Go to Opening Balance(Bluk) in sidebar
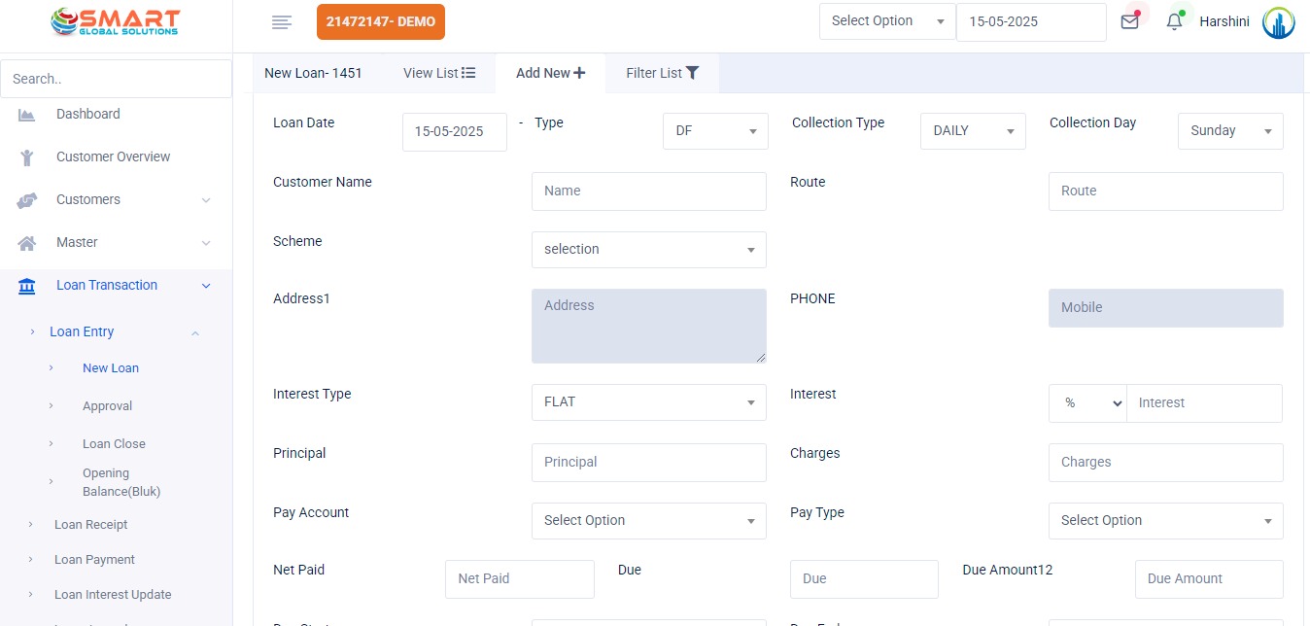The width and height of the screenshot is (1310, 626). (x=121, y=483)
